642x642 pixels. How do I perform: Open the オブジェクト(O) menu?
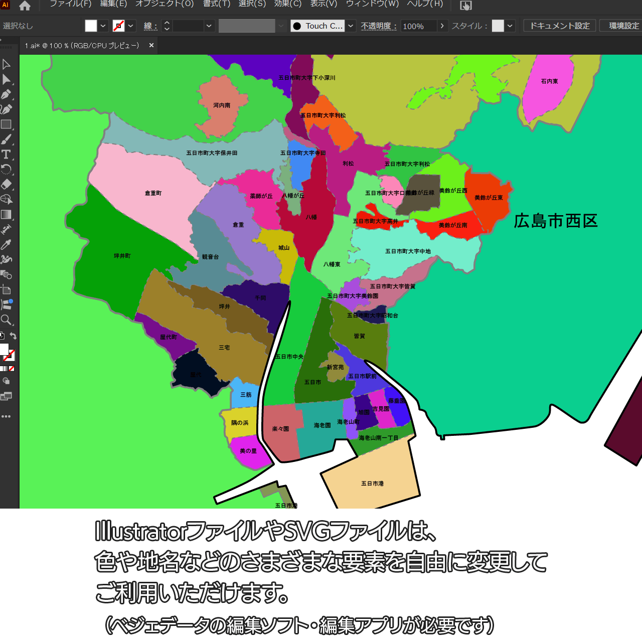click(165, 4)
